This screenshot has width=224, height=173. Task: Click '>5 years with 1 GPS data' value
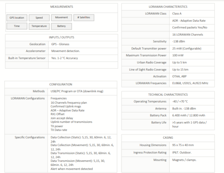(x=190, y=125)
